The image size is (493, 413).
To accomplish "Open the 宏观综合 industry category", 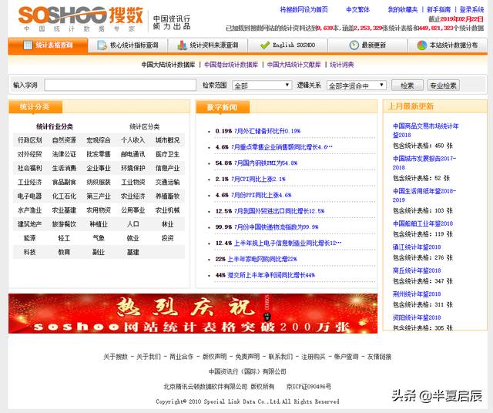I will [99, 140].
